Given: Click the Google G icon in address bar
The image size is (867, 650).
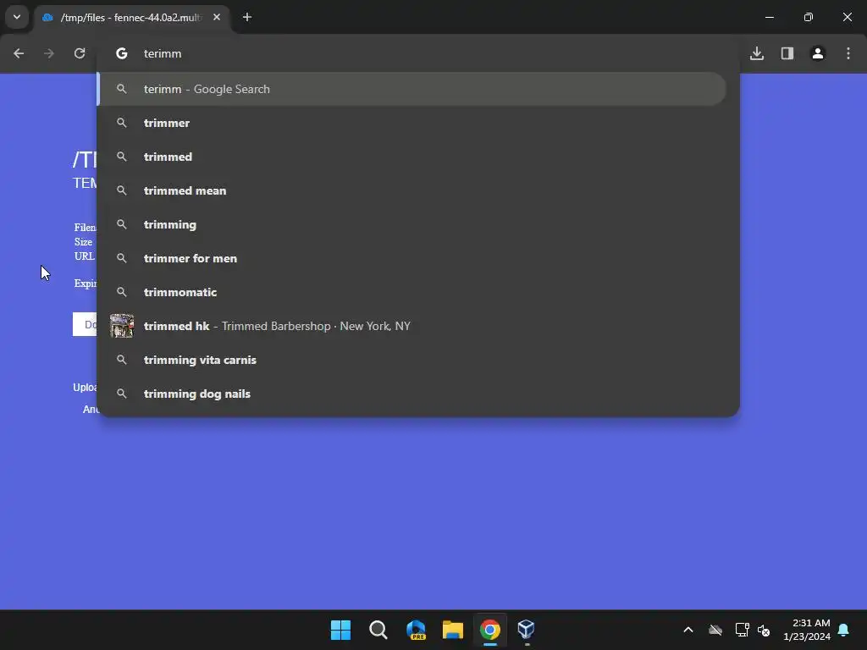Looking at the screenshot, I should coord(122,53).
